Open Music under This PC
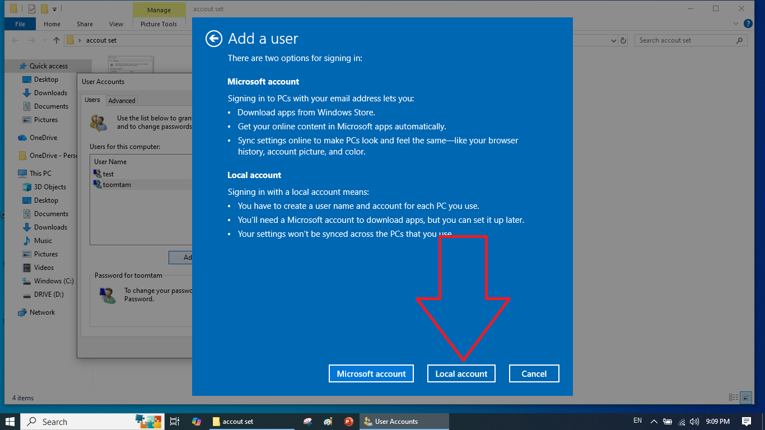Screen dimensions: 765x430 tap(43, 241)
